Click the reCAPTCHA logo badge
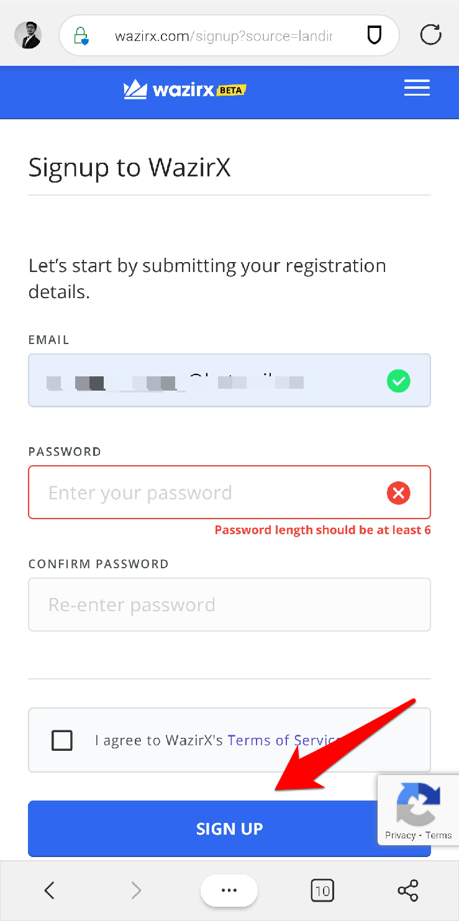 pyautogui.click(x=418, y=804)
